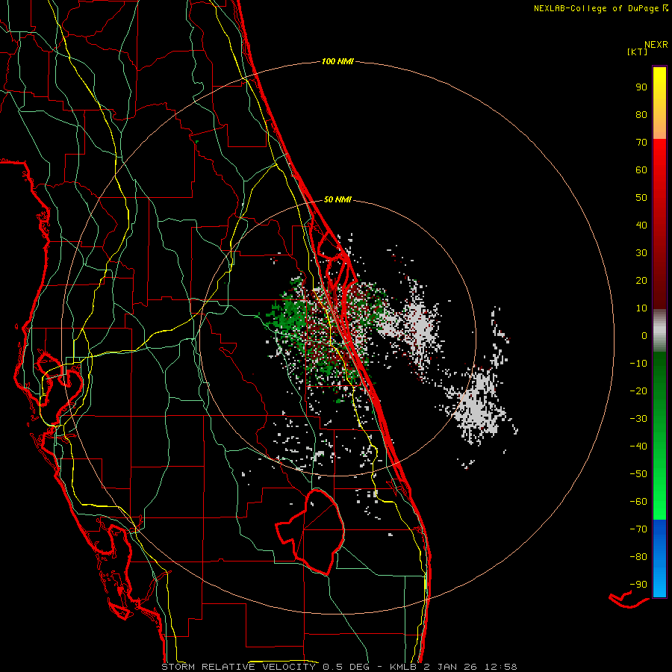Image resolution: width=672 pixels, height=672 pixels.
Task: Click the -30 knot scale value
Action: (638, 419)
